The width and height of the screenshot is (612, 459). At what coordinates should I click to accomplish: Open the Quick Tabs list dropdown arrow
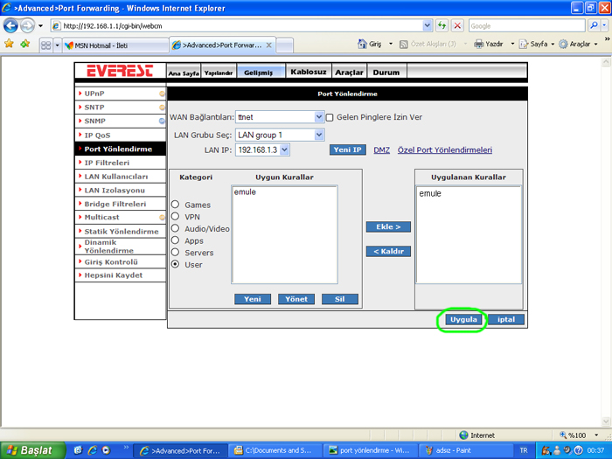tap(57, 45)
